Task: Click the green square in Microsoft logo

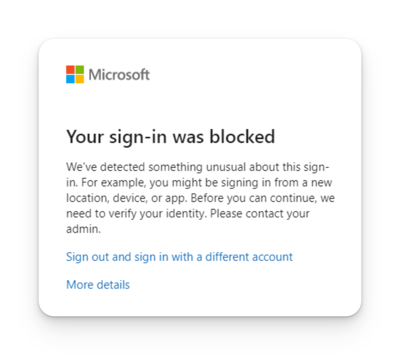Action: tap(79, 70)
